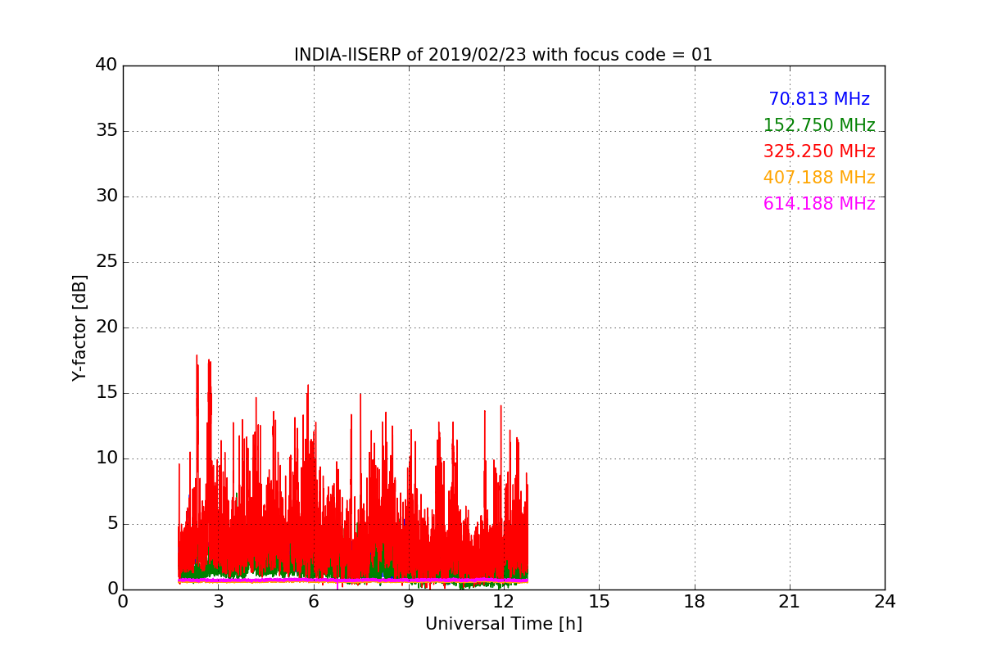This screenshot has height=655, width=983.
Task: Click the x-axis tick label 9
Action: tap(408, 602)
